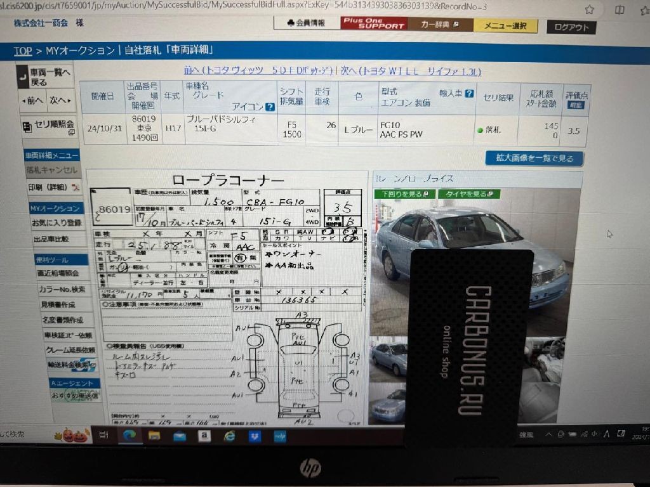Open カラーNo.検索 color number search
Viewport: 650px width, 487px height.
pos(62,289)
